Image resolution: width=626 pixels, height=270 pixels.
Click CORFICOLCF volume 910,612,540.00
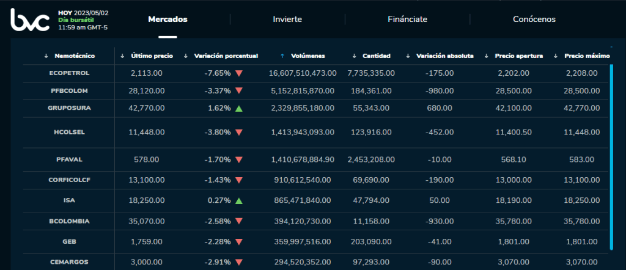pyautogui.click(x=303, y=180)
